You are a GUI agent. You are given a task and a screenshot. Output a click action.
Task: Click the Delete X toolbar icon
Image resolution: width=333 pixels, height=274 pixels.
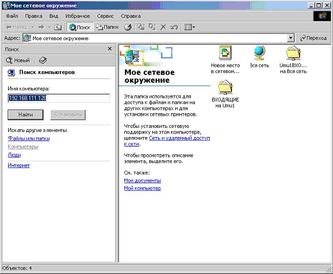(x=163, y=27)
